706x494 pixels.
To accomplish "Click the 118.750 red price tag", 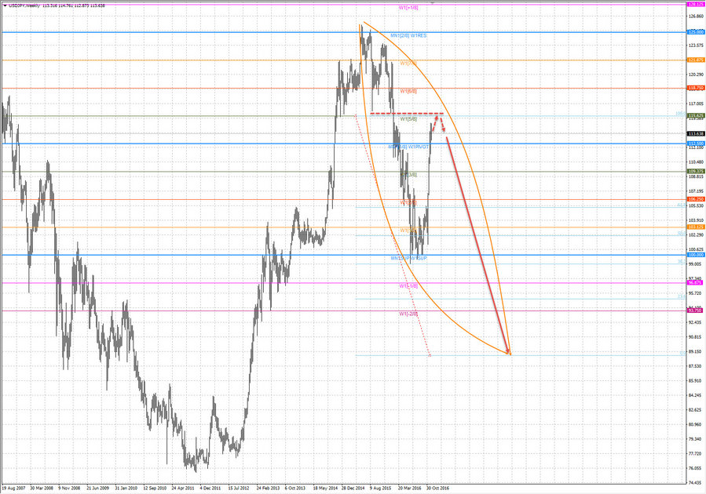I will [695, 88].
